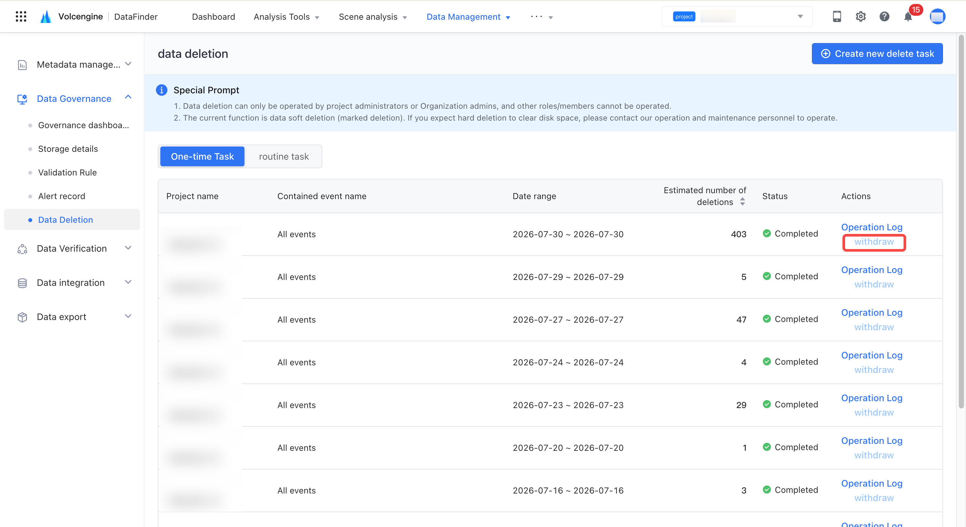The height and width of the screenshot is (527, 966).
Task: Open the Data Management menu
Action: [x=468, y=17]
